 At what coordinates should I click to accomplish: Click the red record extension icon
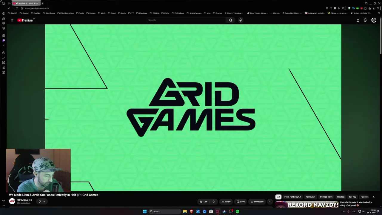pos(361,8)
